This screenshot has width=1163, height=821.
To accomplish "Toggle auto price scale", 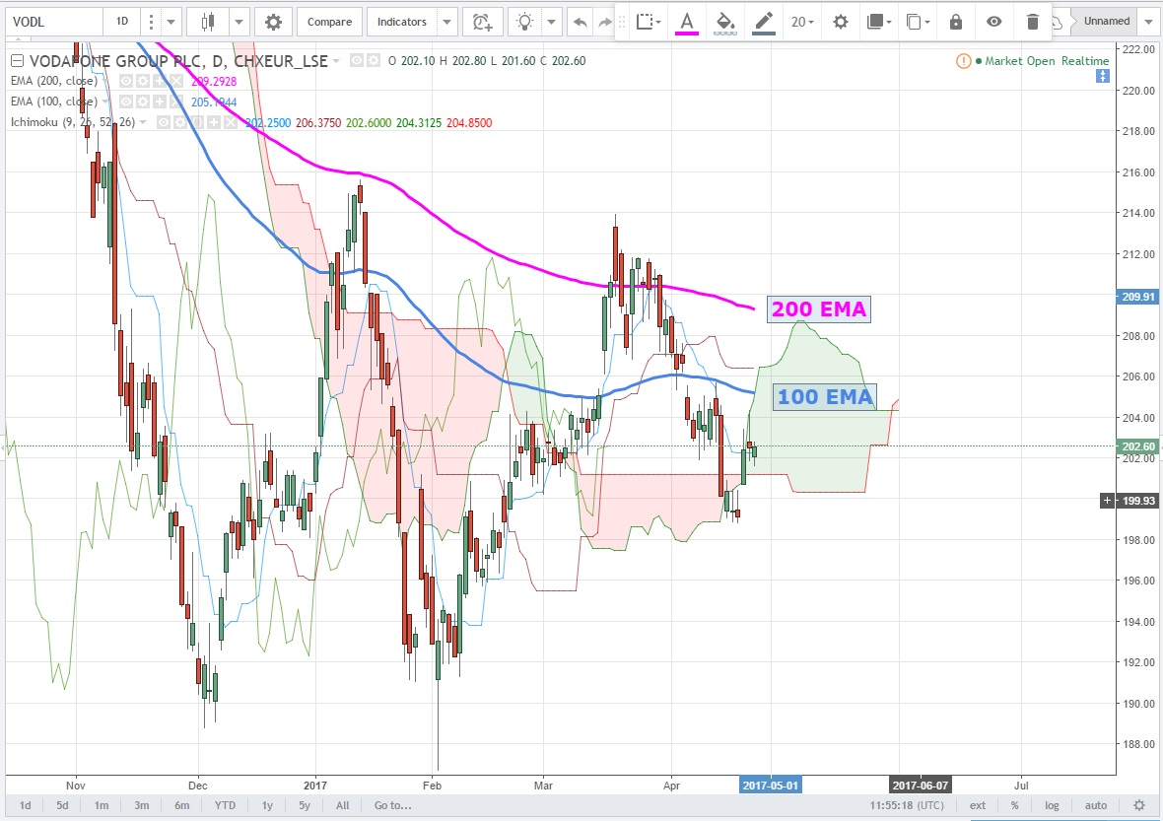I will click(x=1096, y=805).
